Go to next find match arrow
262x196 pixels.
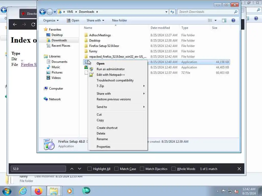coord(80,169)
